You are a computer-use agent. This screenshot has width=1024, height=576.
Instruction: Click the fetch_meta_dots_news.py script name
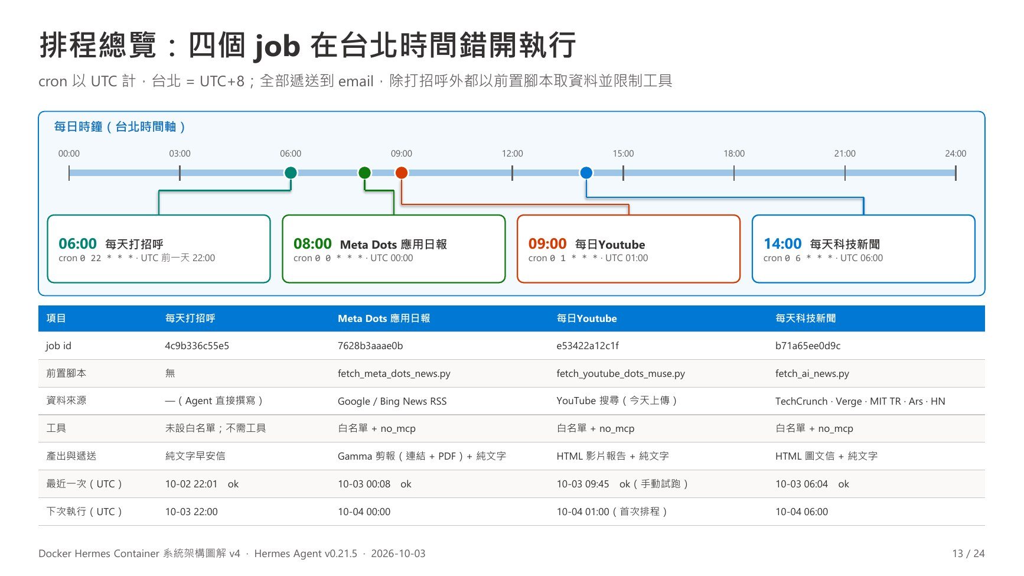394,373
